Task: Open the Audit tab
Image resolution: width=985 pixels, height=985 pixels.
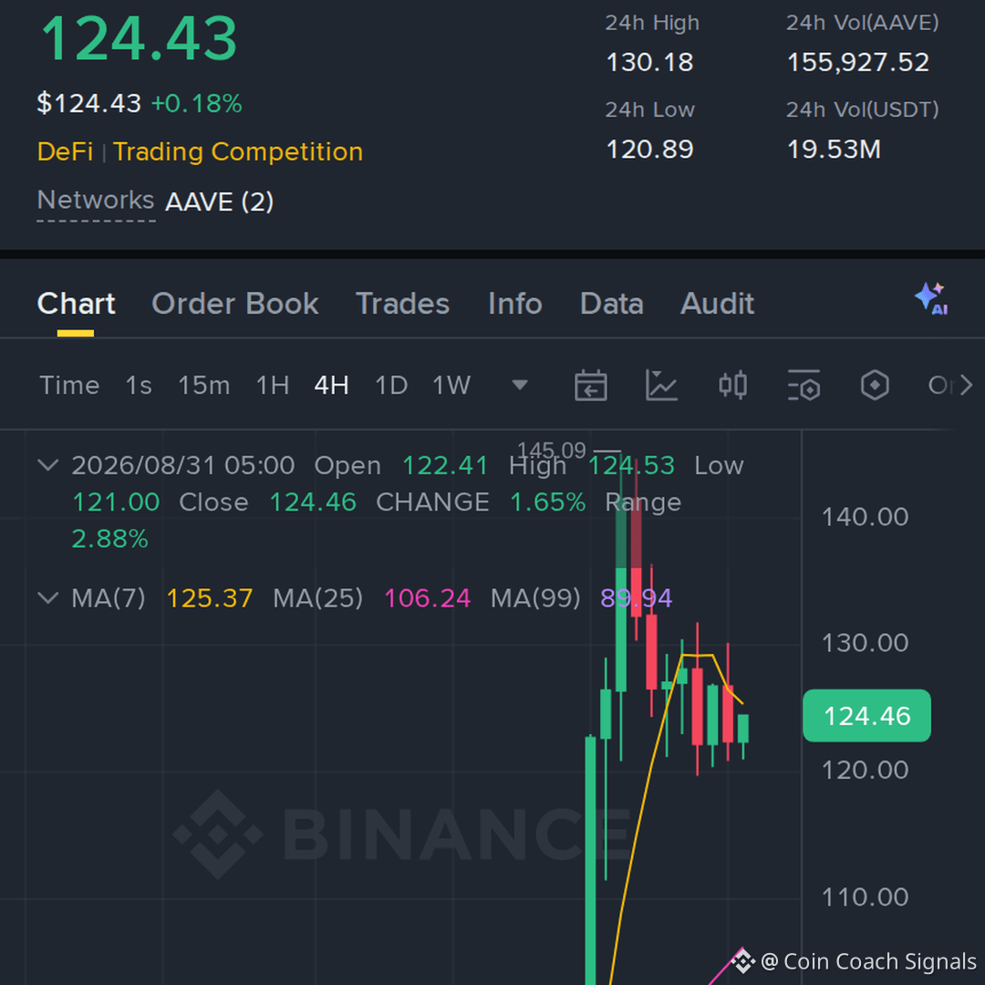Action: 718,304
